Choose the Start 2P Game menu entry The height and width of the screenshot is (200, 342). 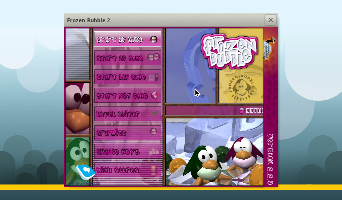tap(128, 58)
